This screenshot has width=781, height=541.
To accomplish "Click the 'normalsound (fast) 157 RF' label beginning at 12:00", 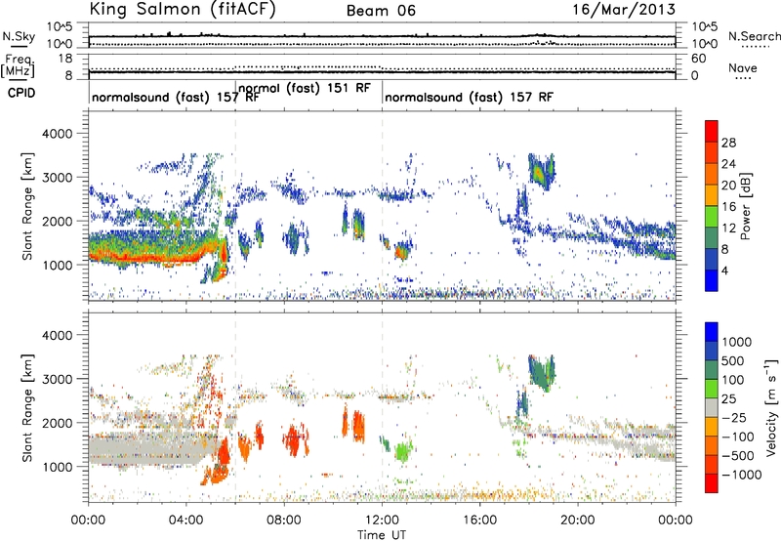I will tap(469, 97).
